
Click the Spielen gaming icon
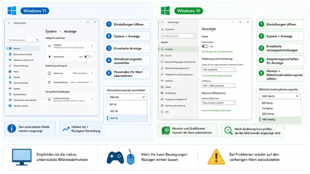[10, 88]
